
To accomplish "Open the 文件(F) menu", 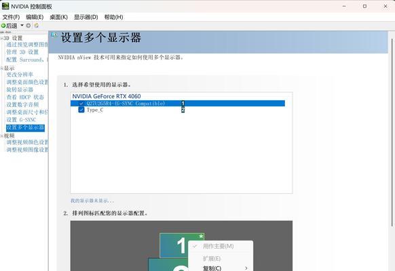I will point(11,17).
